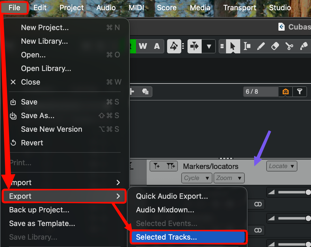Viewport: 311px width, 247px height.
Task: Toggle the A automation button
Action: (x=157, y=46)
